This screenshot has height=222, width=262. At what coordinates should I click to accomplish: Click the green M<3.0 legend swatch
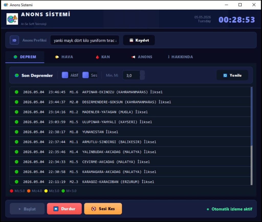63,191
